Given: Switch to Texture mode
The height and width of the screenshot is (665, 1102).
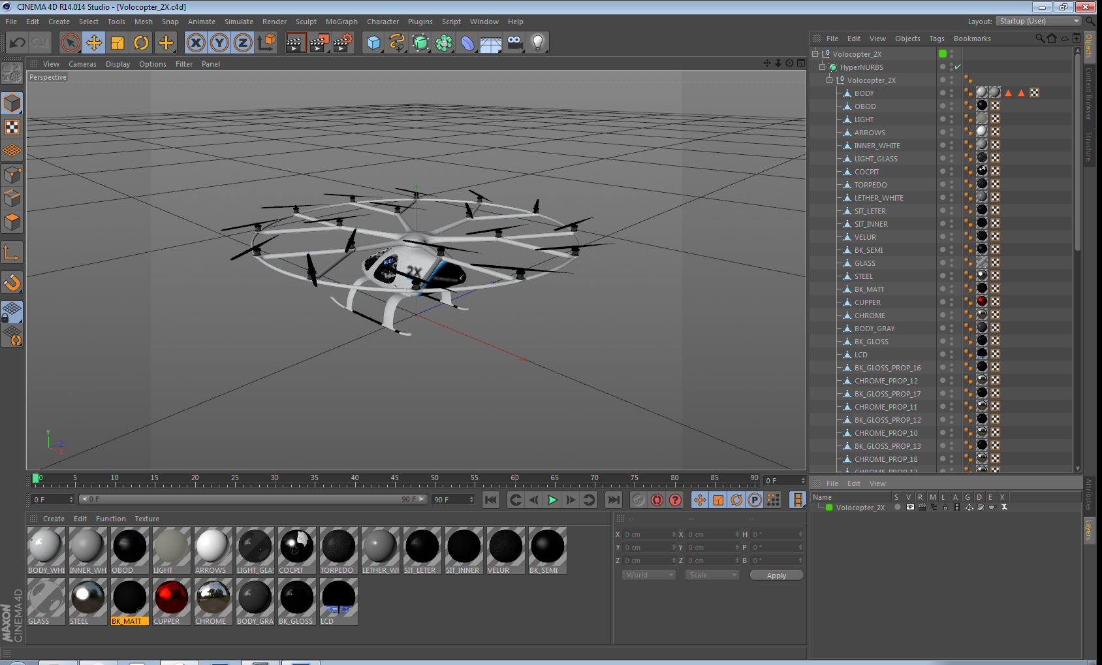Looking at the screenshot, I should point(12,127).
